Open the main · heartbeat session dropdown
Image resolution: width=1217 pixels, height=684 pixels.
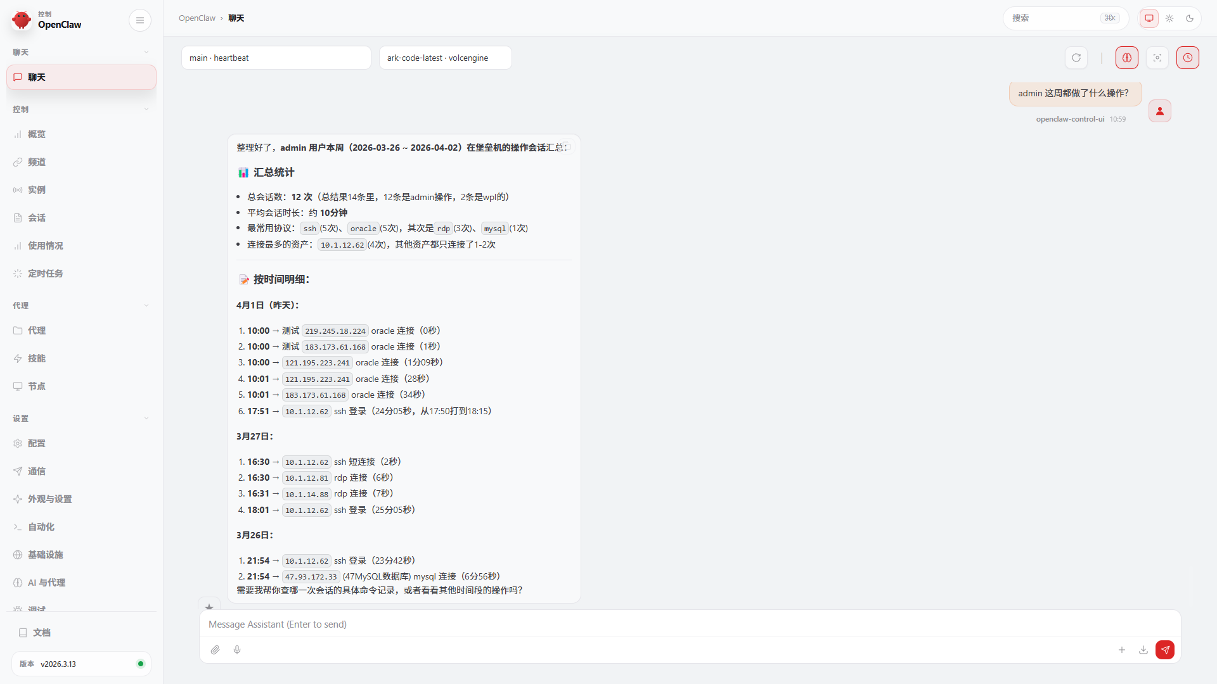click(276, 58)
